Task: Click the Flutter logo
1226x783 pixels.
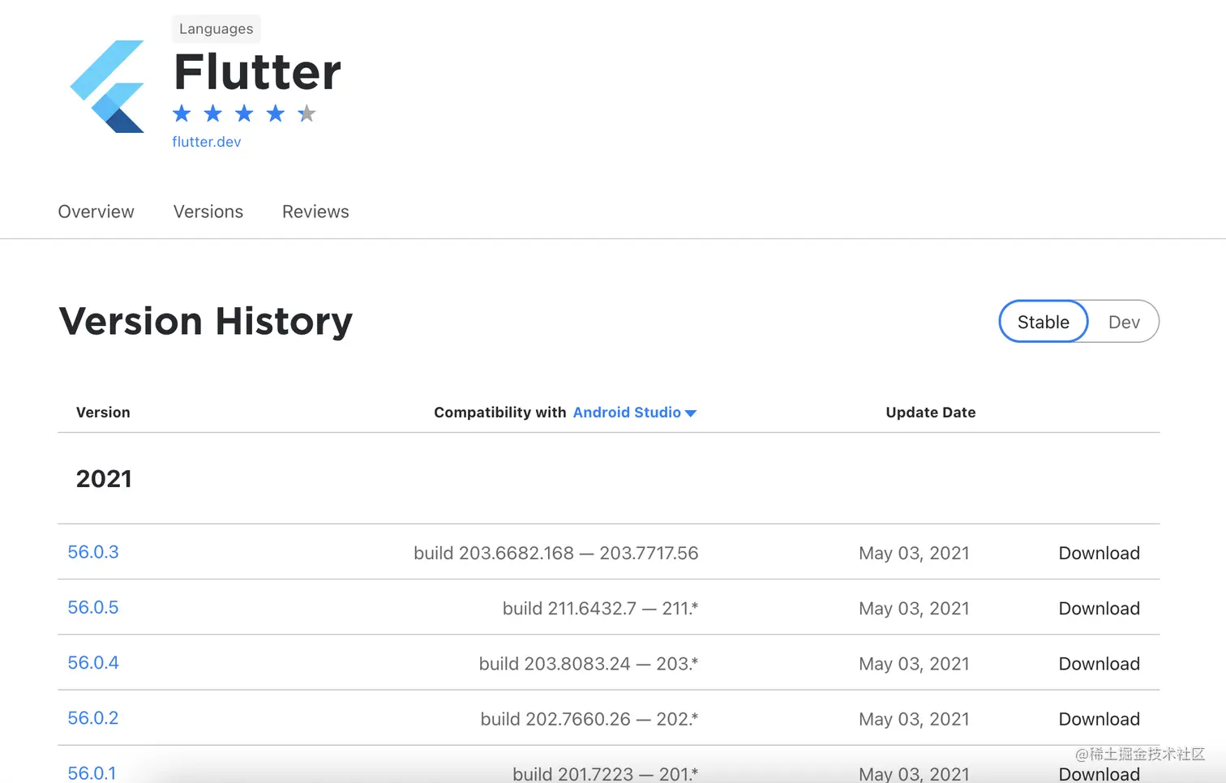Action: (108, 85)
